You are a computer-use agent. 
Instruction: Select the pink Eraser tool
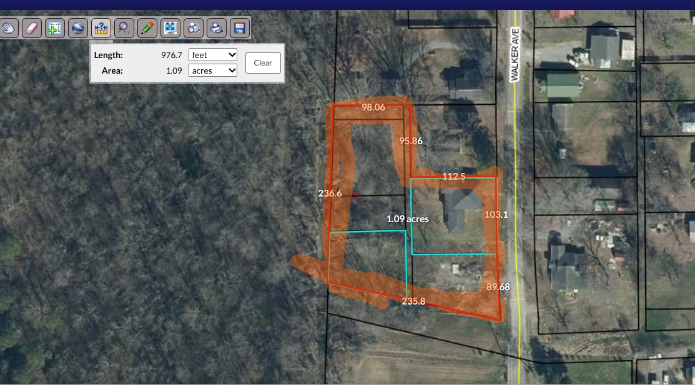coord(32,28)
